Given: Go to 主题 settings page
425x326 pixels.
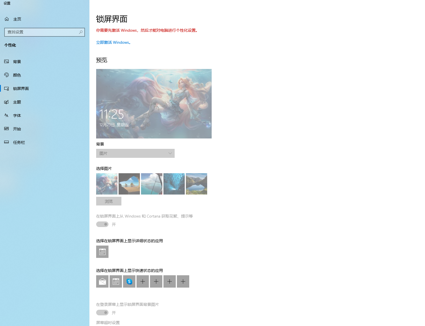Looking at the screenshot, I should pyautogui.click(x=45, y=102).
